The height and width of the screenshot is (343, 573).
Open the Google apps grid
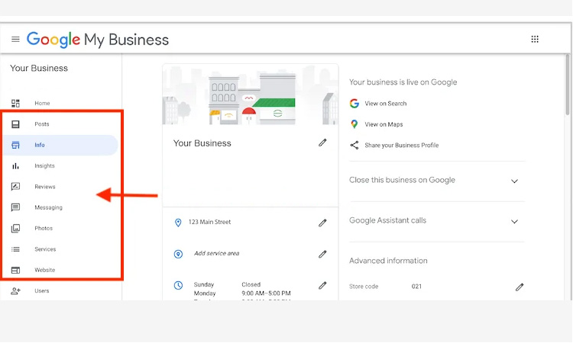pos(535,39)
